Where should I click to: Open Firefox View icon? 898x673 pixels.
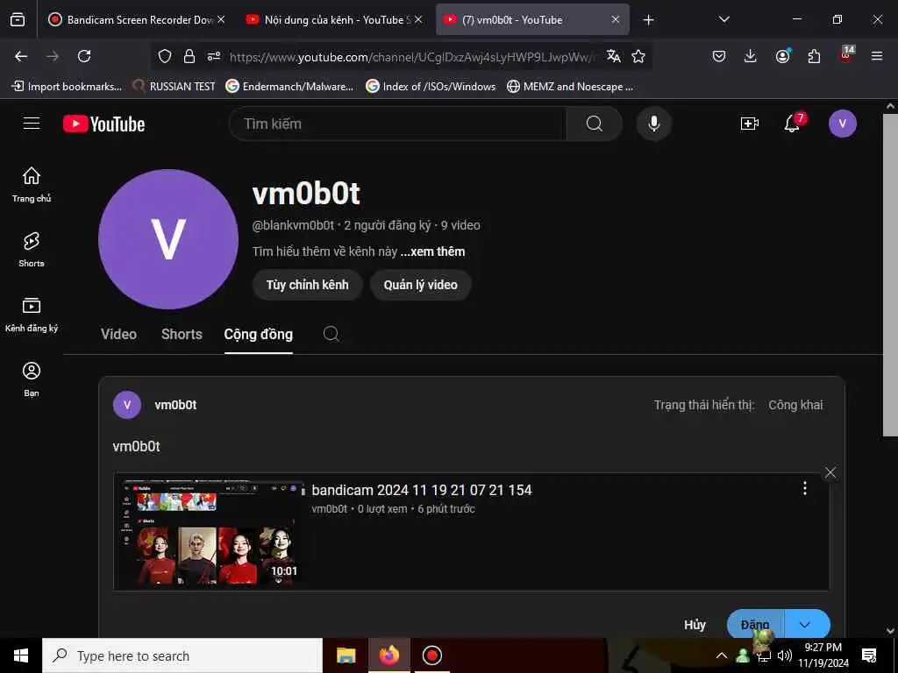(18, 19)
